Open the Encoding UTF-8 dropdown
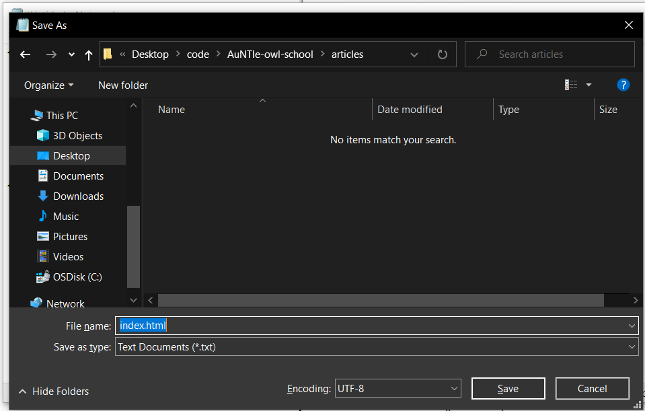This screenshot has height=411, width=645. tap(397, 388)
